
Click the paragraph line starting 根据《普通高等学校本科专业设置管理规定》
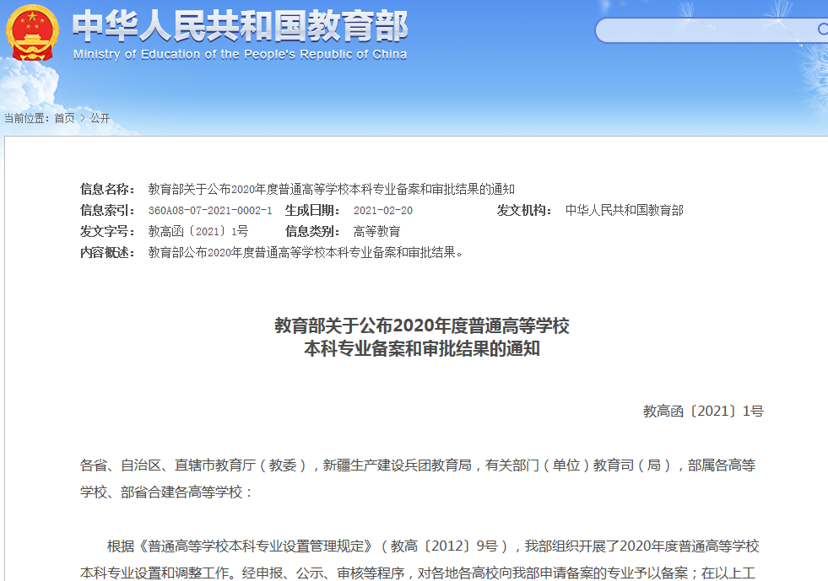point(433,546)
